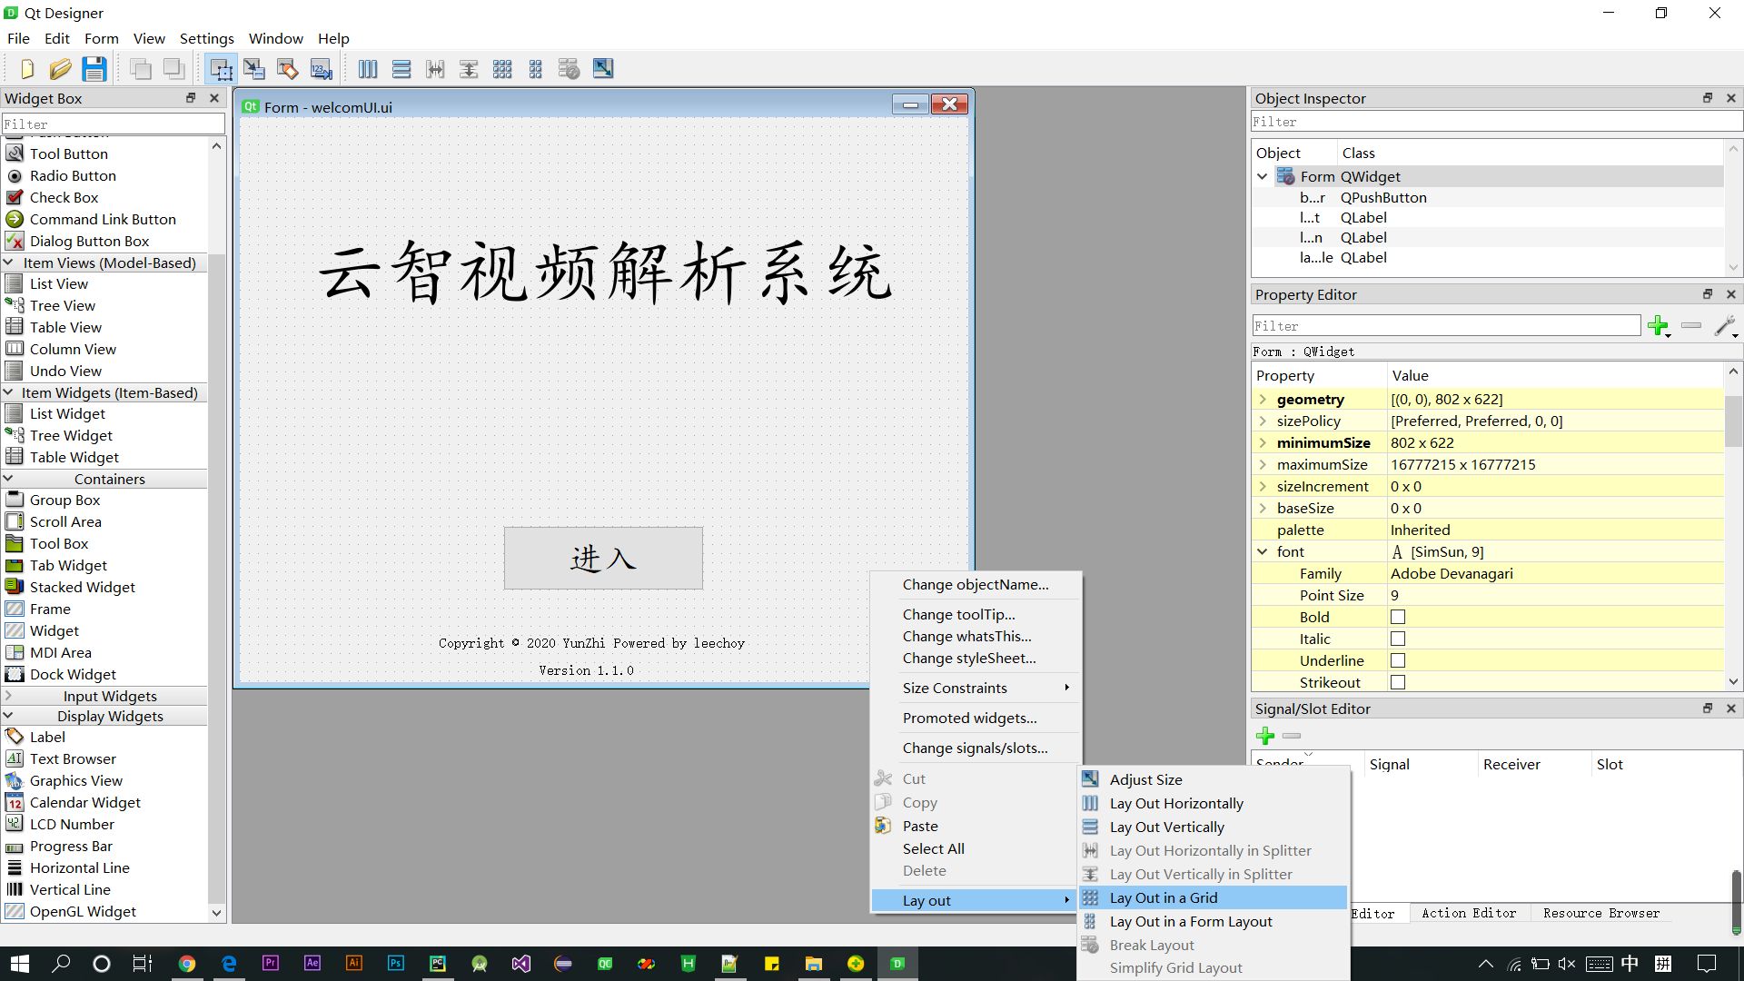Select the Edit Widgets mode icon

[x=221, y=69]
